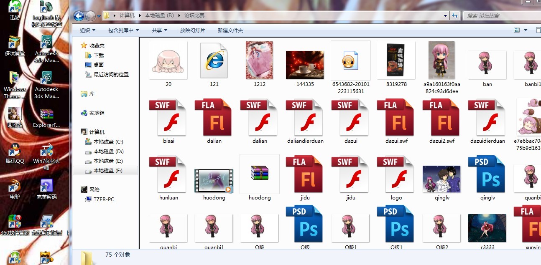Select TZER-PC under 网络
541x265 pixels.
[100, 199]
